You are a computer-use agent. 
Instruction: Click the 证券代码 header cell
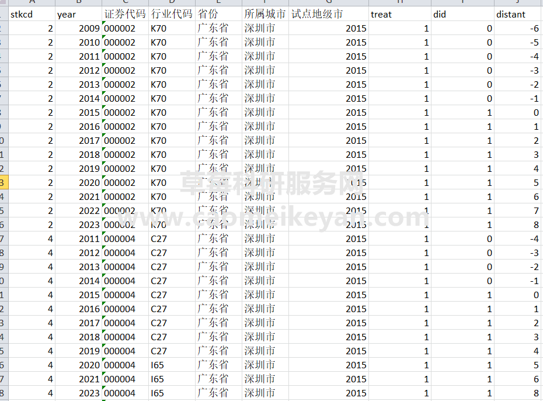point(125,14)
